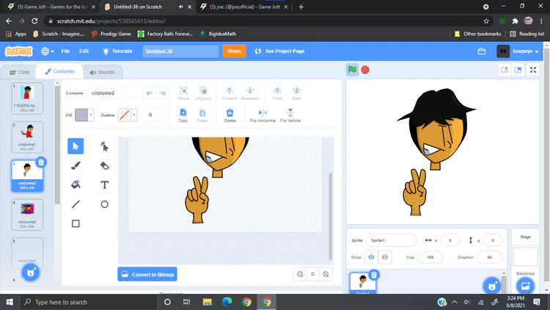Flip the costume horizontally
This screenshot has width=550, height=310.
(263, 115)
